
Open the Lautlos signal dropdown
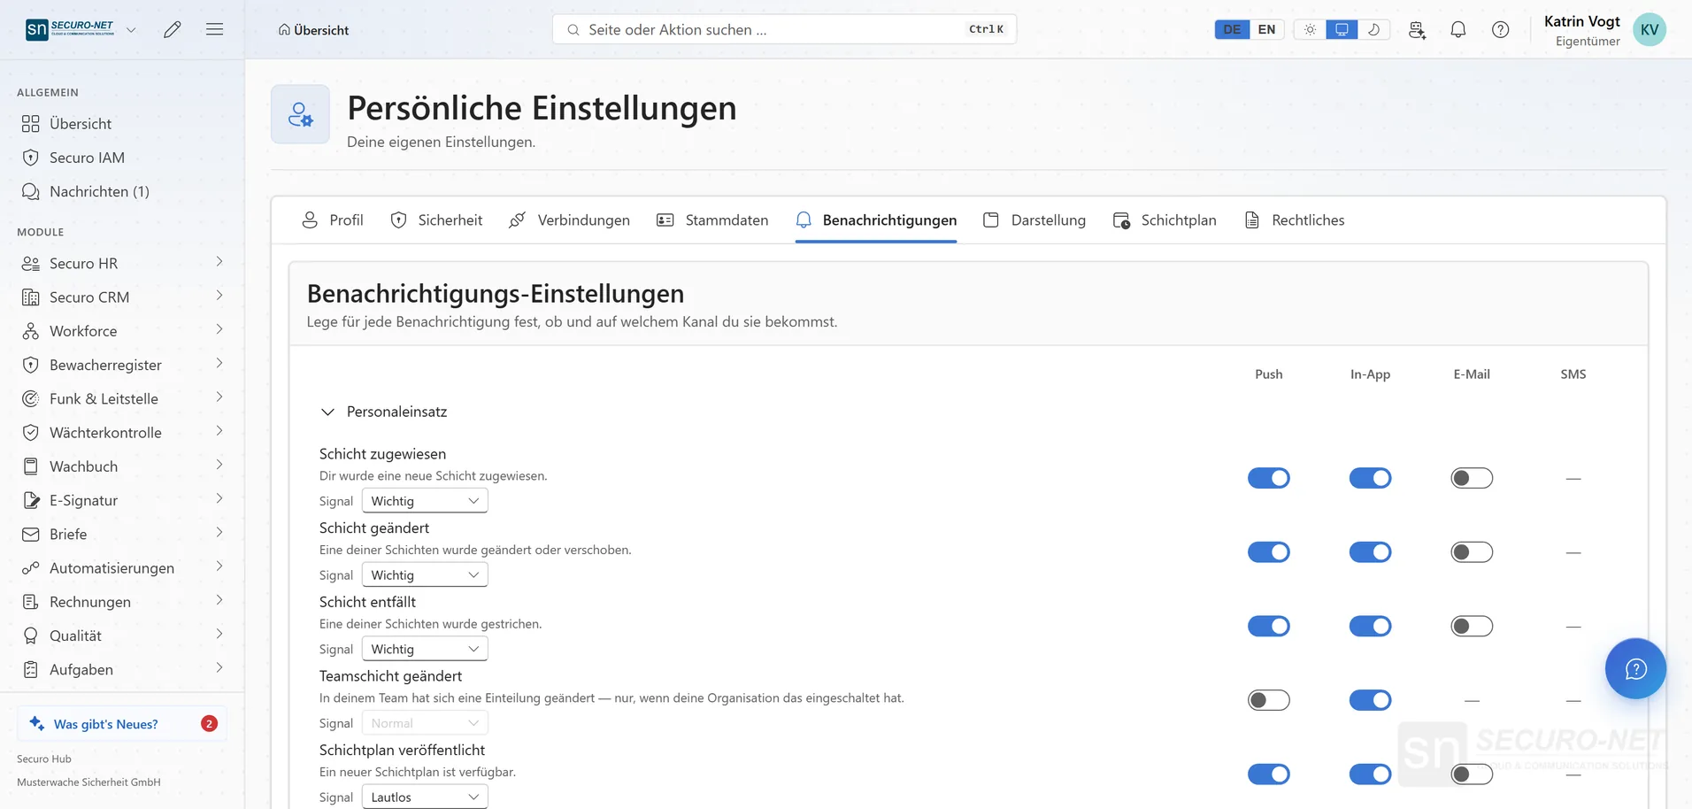[x=425, y=797]
